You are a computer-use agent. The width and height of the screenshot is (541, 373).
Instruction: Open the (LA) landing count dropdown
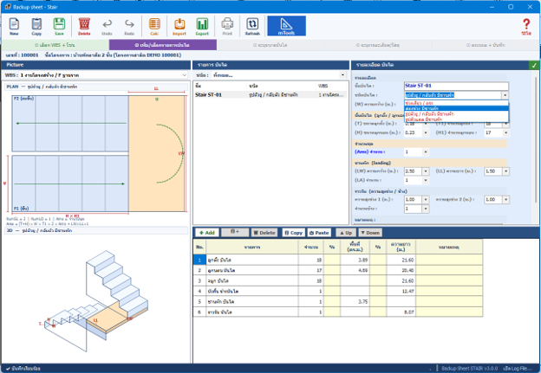click(426, 180)
